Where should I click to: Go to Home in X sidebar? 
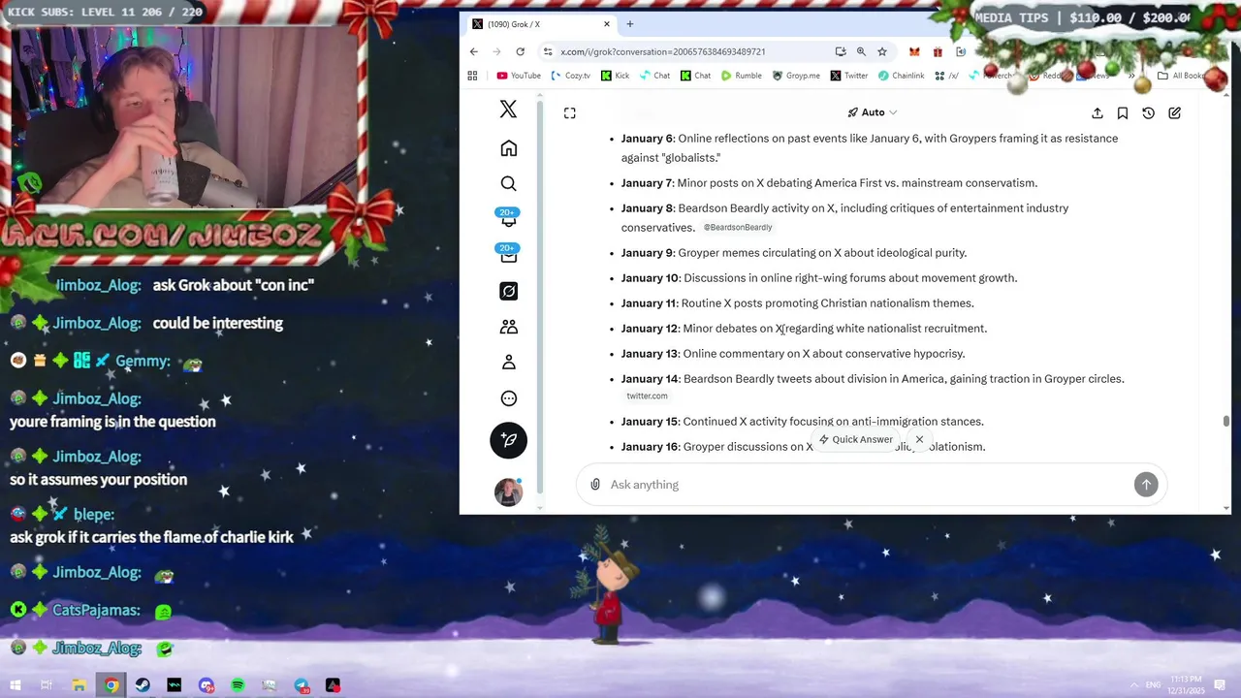[x=508, y=148]
